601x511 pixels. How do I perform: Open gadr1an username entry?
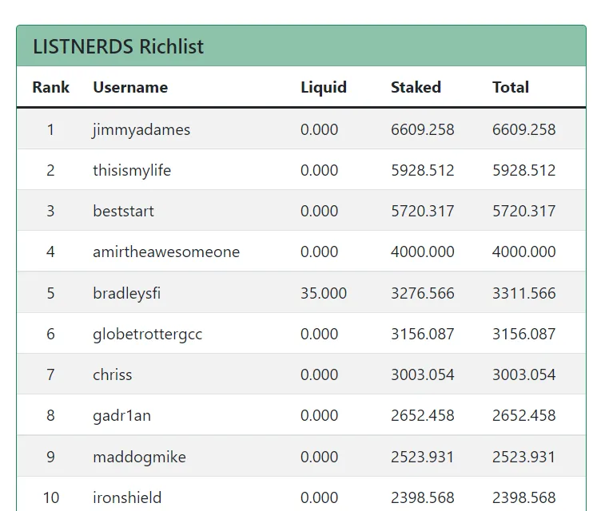[x=122, y=416]
